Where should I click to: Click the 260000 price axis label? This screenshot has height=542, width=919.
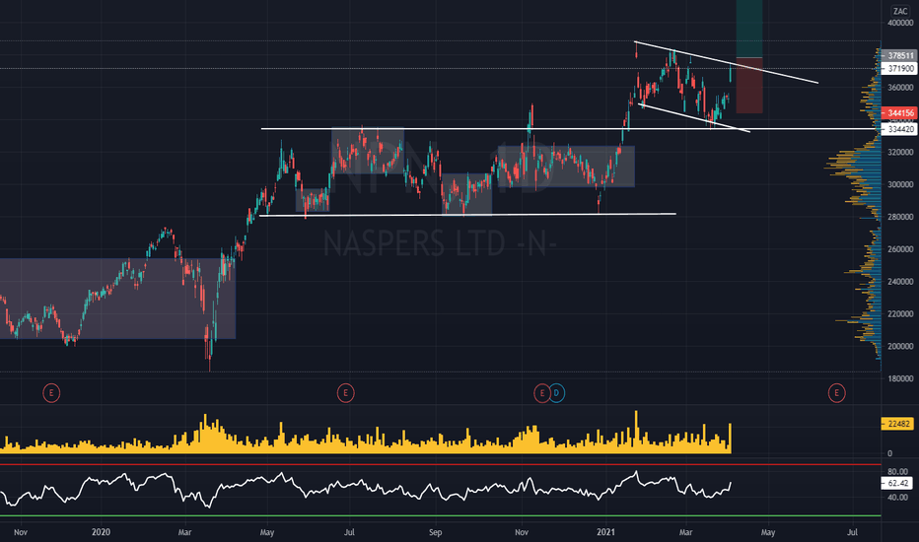tap(901, 249)
